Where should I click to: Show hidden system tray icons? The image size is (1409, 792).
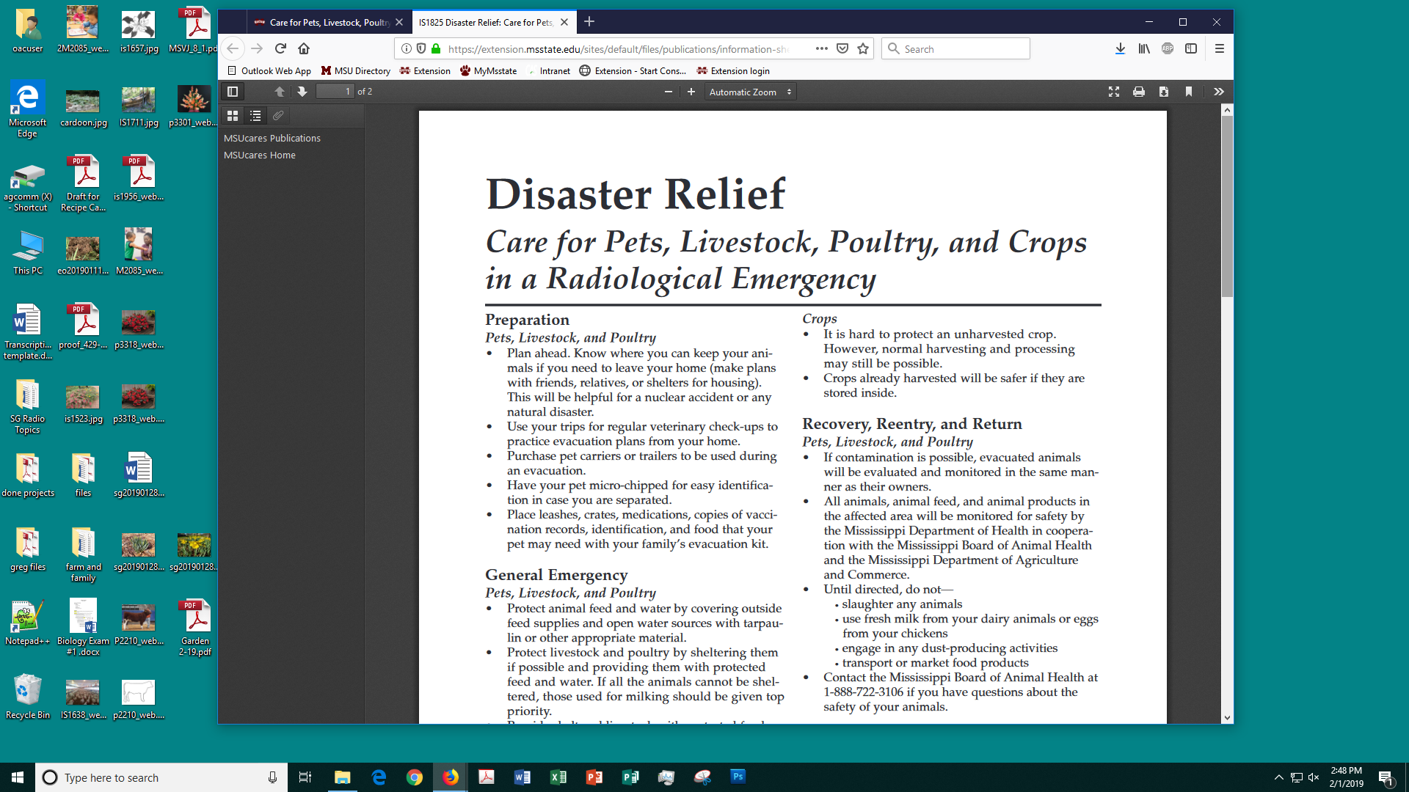click(1279, 777)
